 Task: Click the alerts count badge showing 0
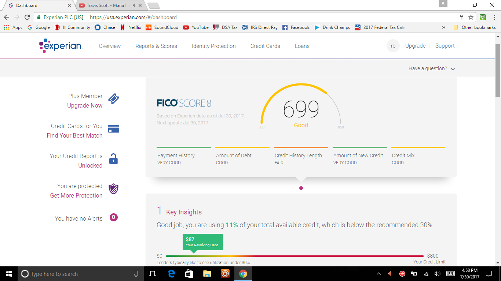click(x=114, y=217)
